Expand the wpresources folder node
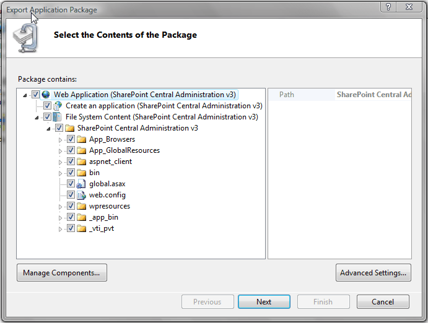This screenshot has width=428, height=323. [60, 207]
